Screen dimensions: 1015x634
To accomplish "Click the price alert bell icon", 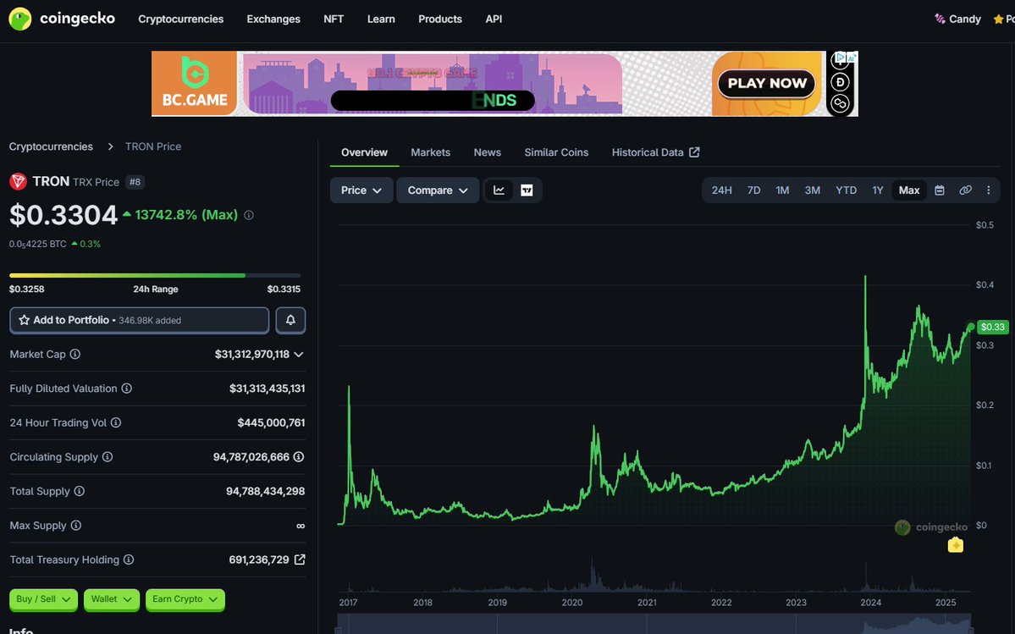I will (x=290, y=320).
